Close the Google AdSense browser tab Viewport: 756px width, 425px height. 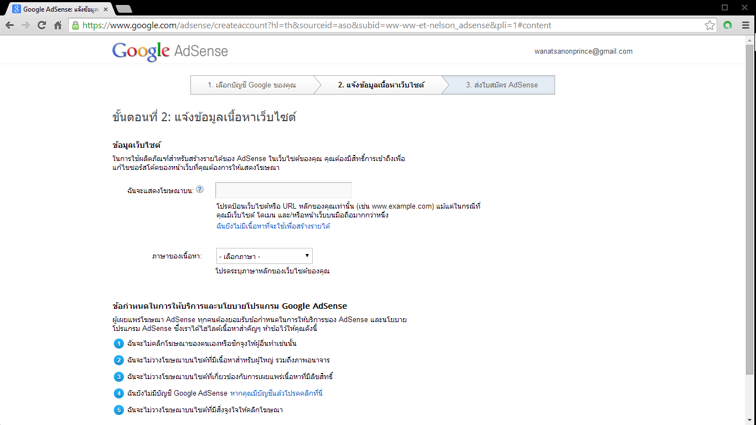[x=106, y=9]
